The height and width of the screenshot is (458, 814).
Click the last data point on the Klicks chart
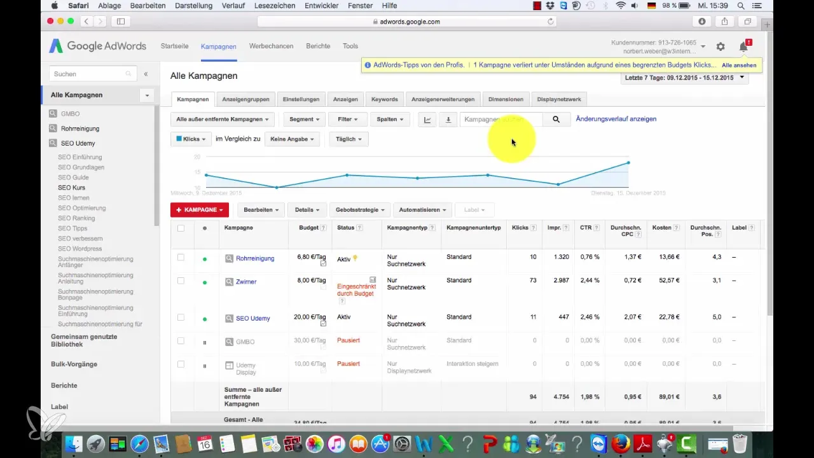click(x=628, y=163)
